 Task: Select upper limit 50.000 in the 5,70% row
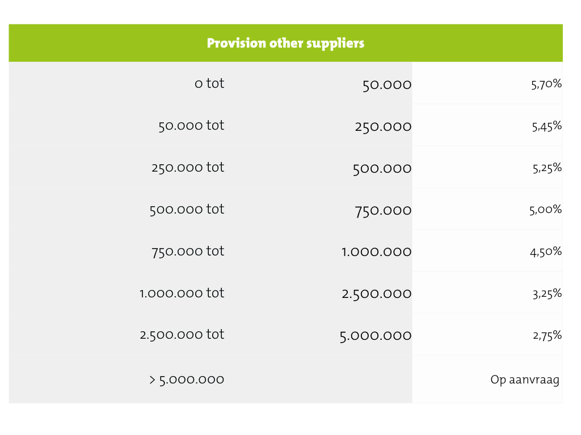pos(387,85)
